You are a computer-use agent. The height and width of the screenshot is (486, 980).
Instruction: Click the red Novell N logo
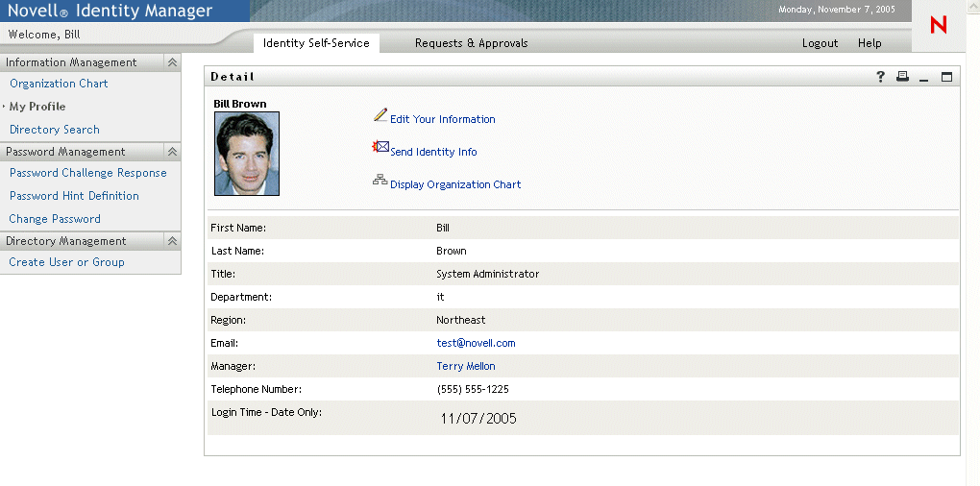(x=939, y=26)
